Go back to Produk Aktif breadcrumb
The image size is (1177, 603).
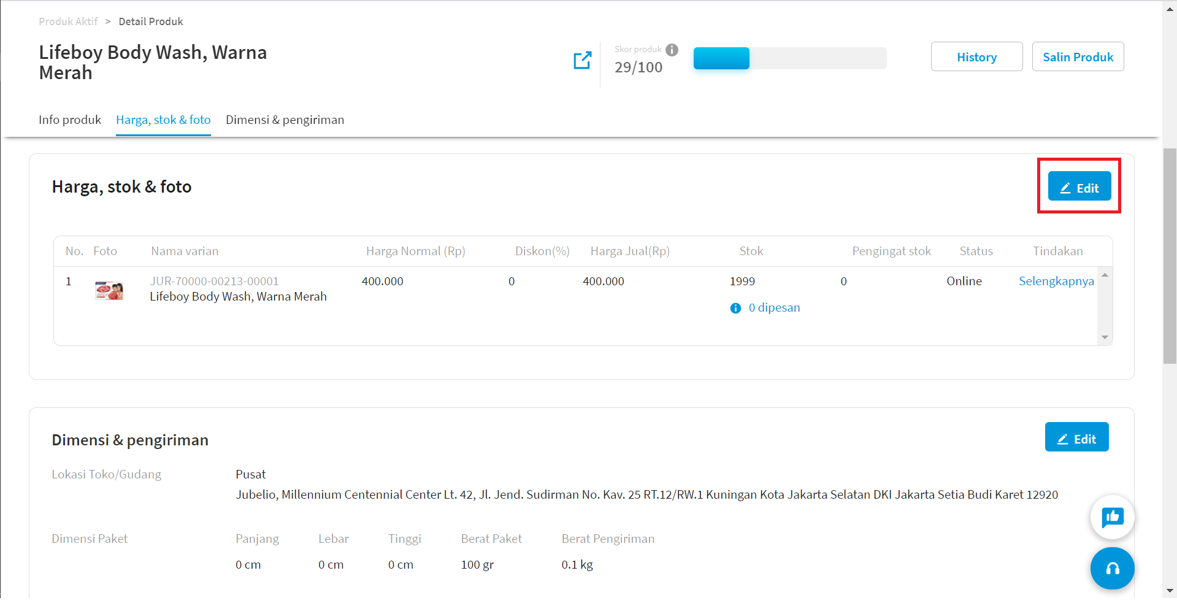click(x=68, y=21)
